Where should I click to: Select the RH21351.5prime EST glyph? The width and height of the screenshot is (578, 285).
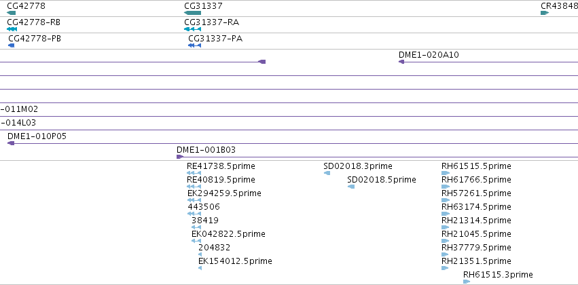[445, 269]
